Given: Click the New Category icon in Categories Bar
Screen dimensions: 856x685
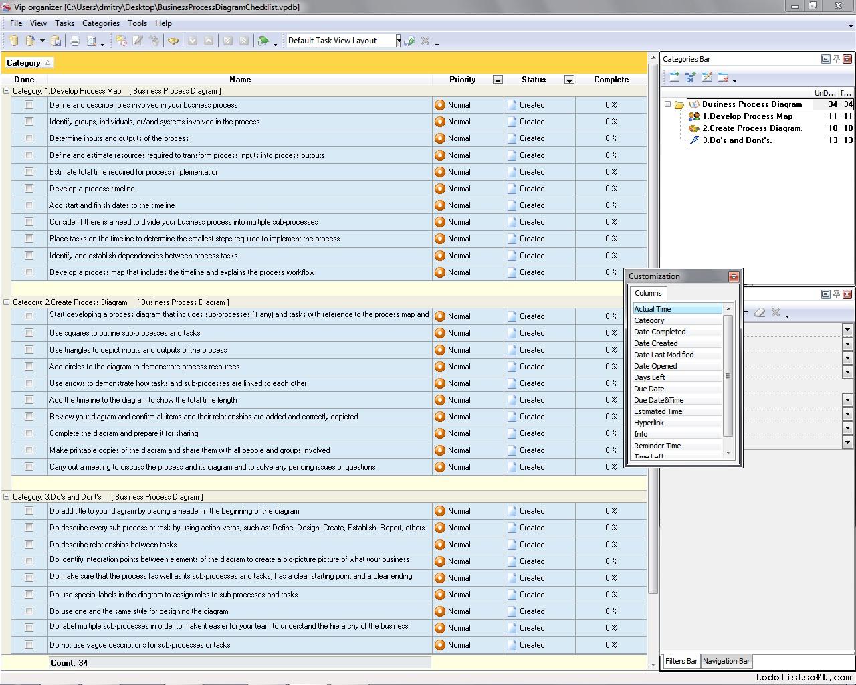Looking at the screenshot, I should [x=675, y=78].
